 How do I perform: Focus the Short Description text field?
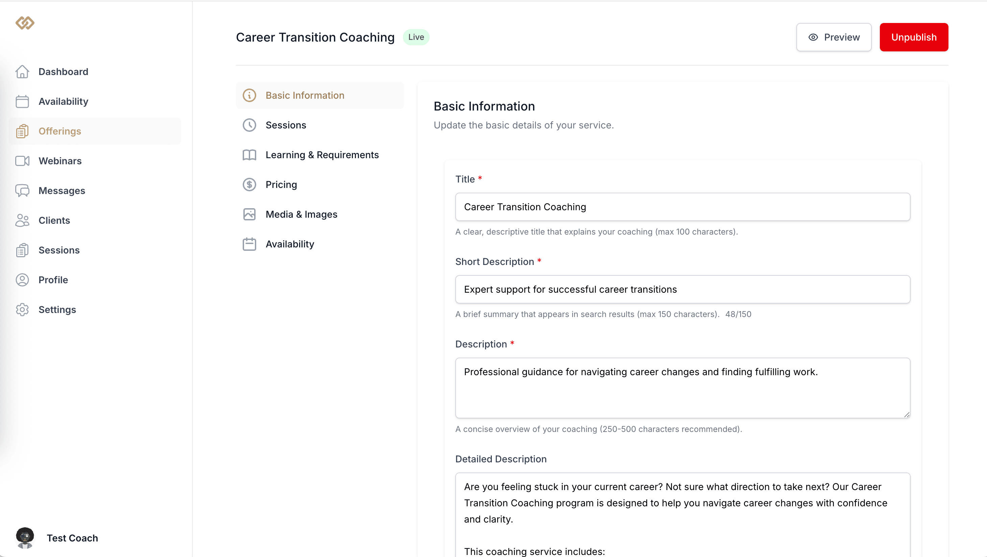tap(682, 289)
